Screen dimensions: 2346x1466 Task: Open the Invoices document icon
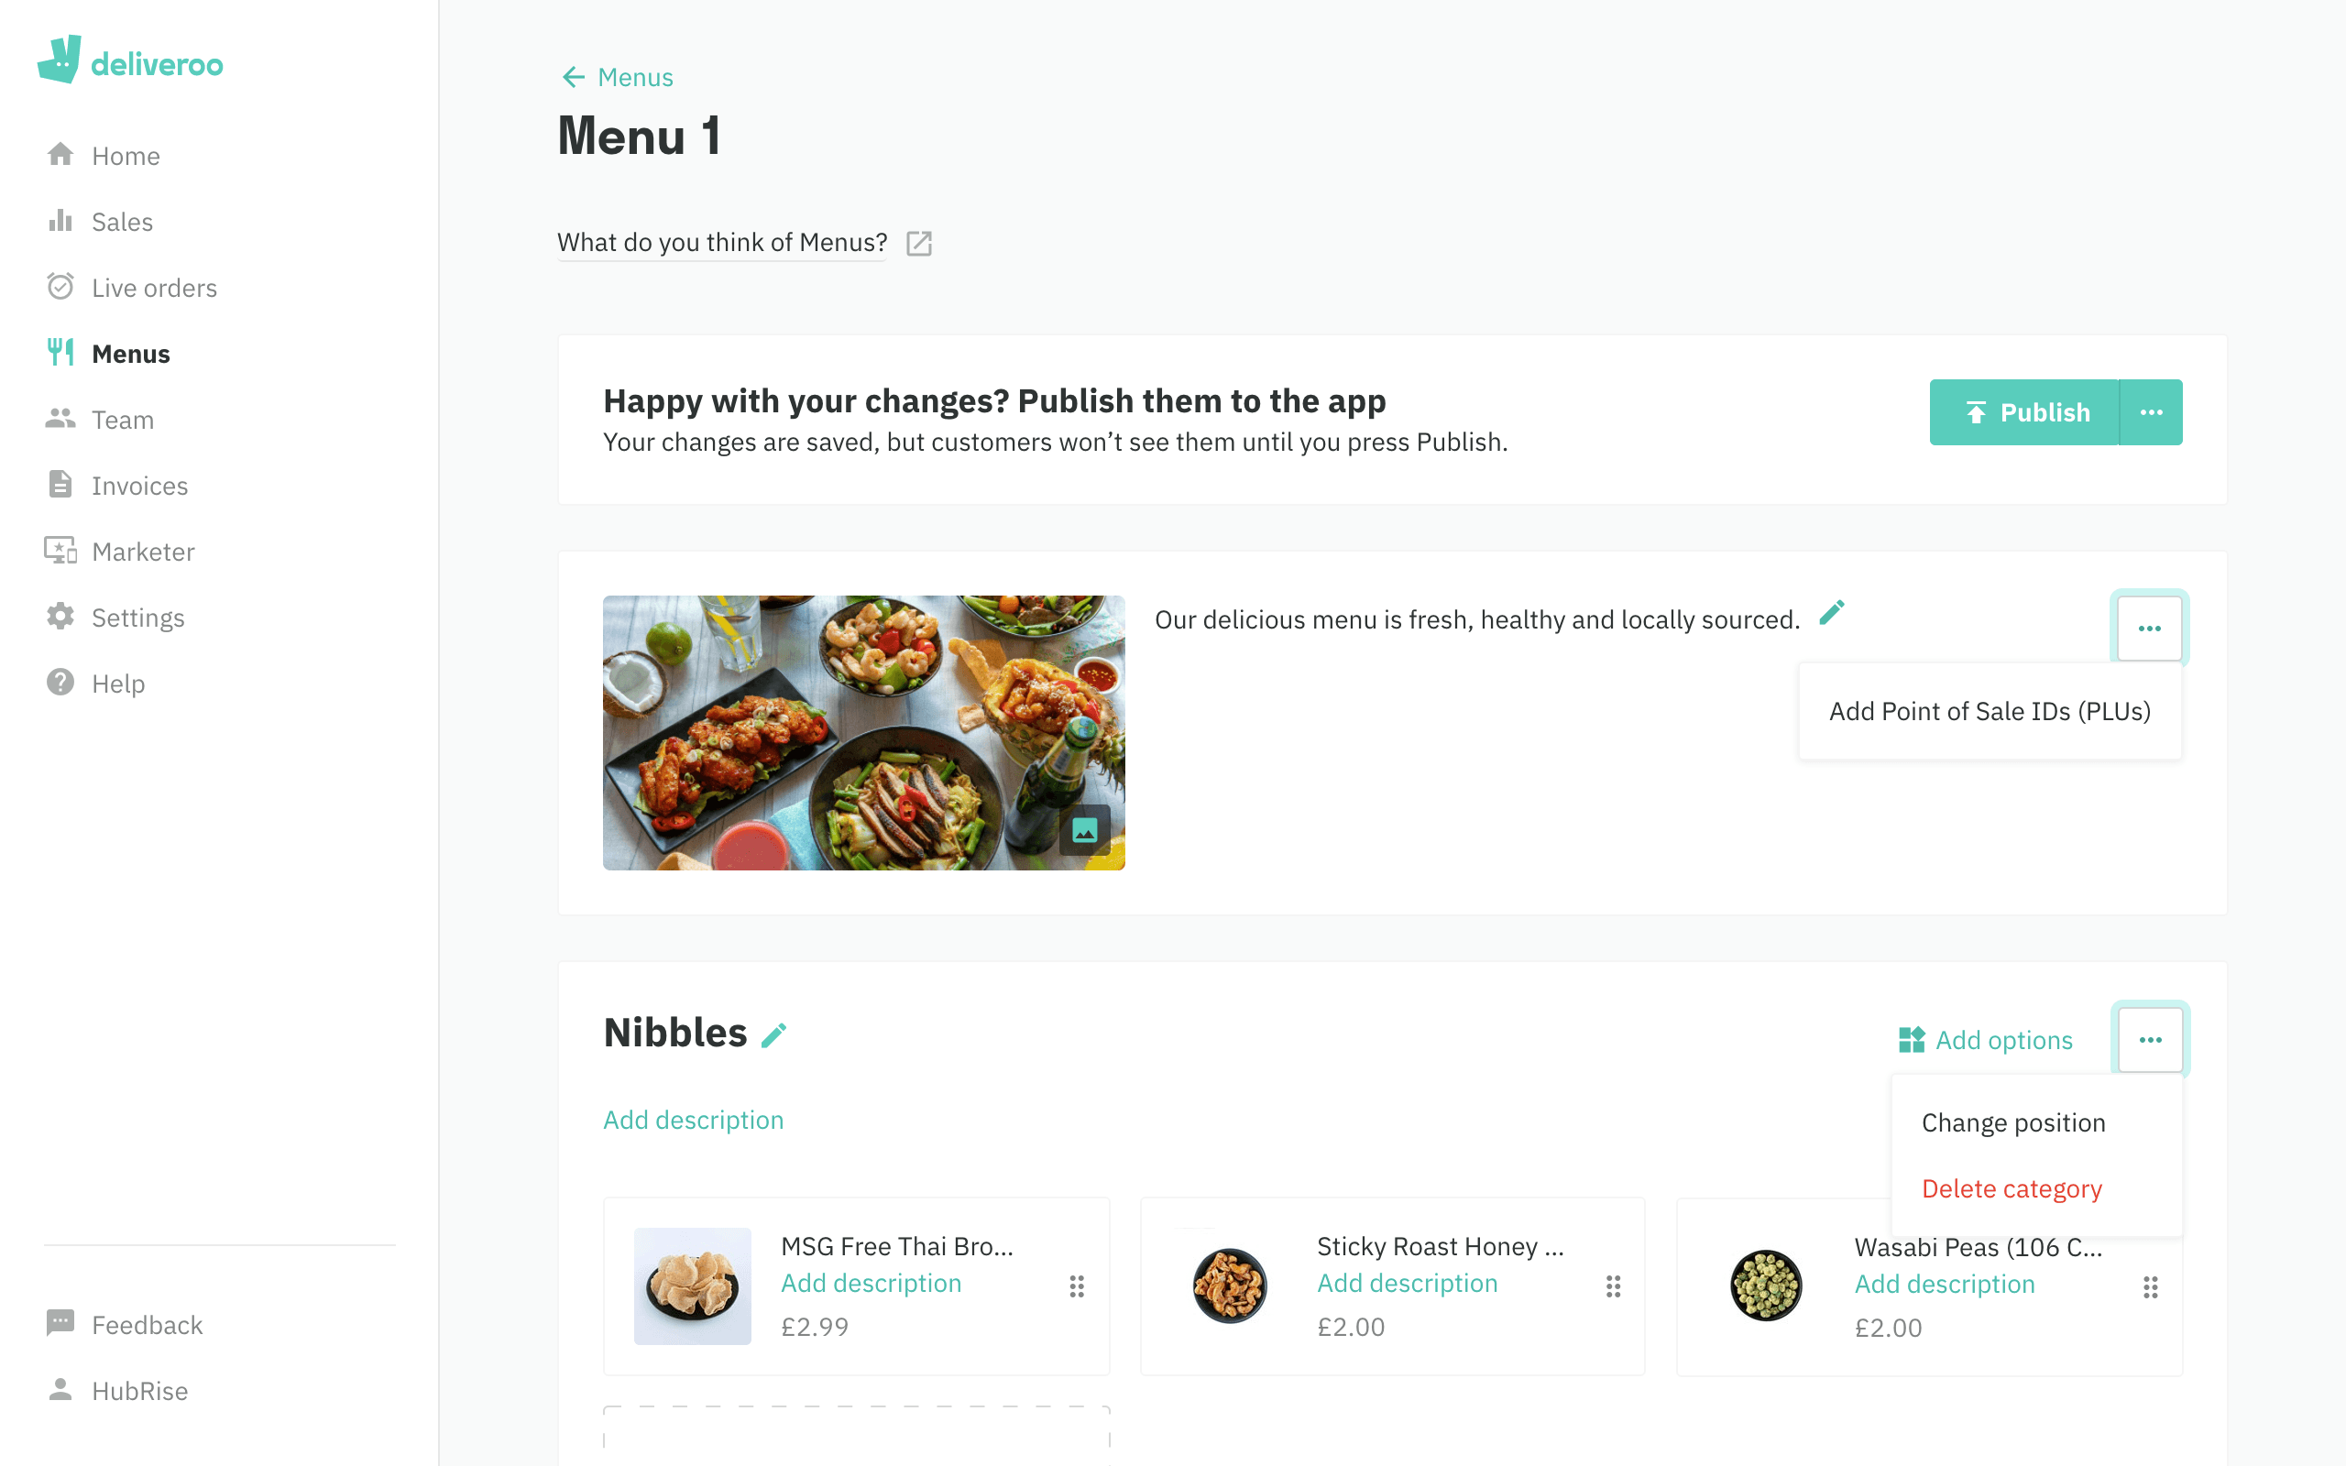pyautogui.click(x=60, y=485)
